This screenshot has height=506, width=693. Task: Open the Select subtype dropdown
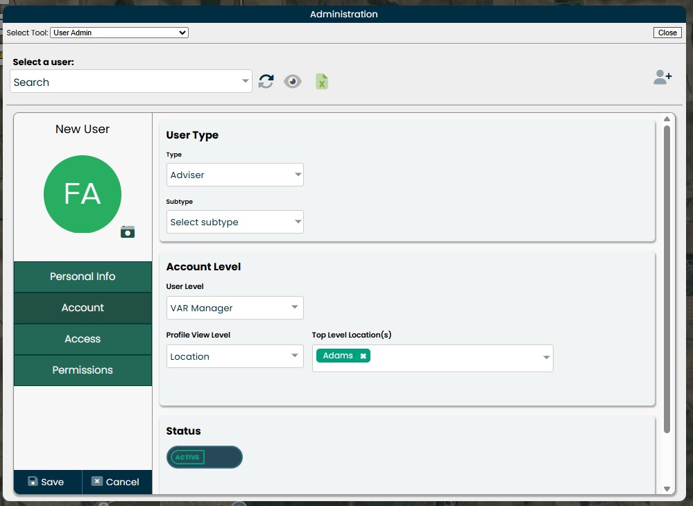tap(234, 222)
